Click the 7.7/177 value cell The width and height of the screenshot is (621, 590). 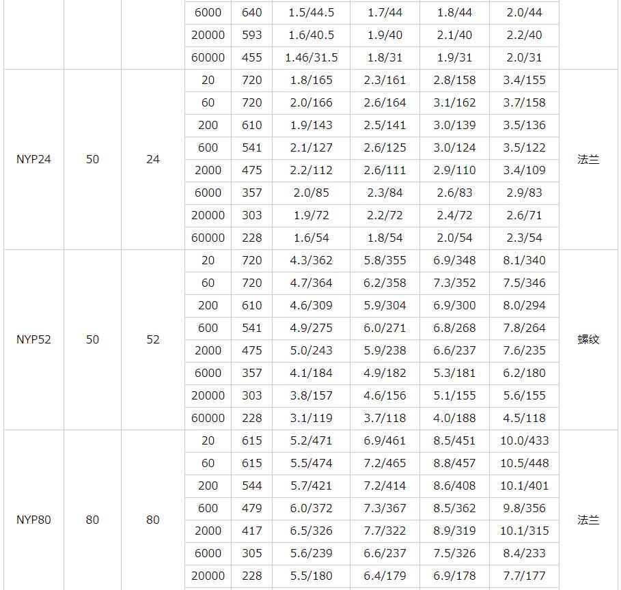(524, 576)
